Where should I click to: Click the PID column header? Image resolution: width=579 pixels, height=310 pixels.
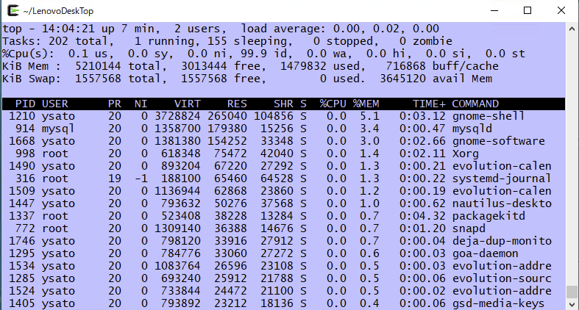pos(25,104)
